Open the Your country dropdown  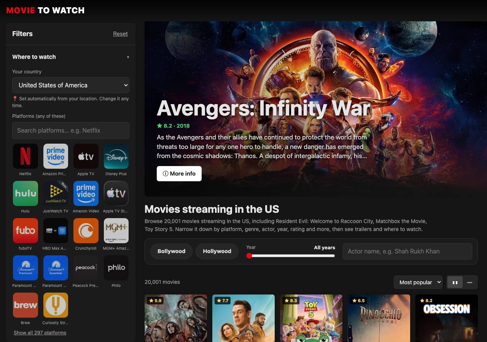[71, 85]
